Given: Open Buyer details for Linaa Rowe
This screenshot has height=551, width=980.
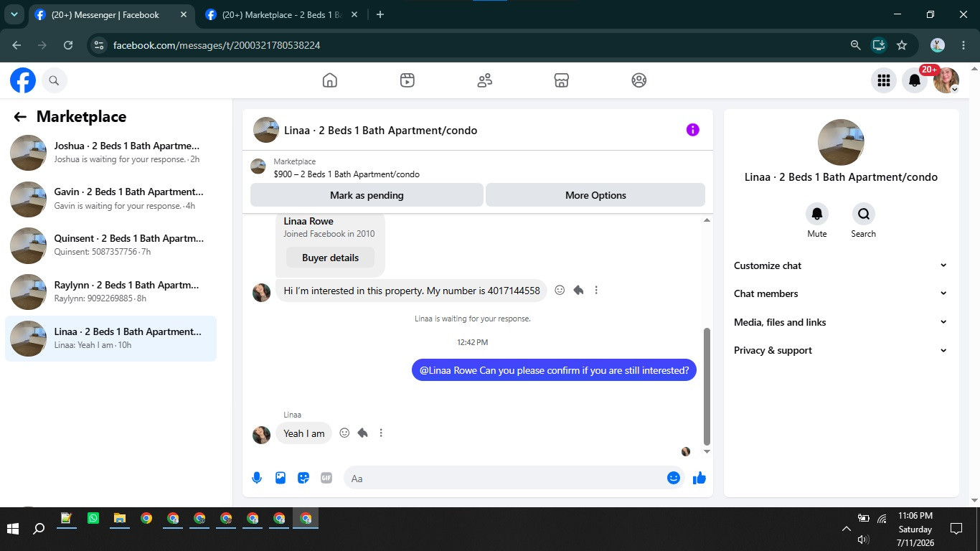Looking at the screenshot, I should click(x=330, y=258).
